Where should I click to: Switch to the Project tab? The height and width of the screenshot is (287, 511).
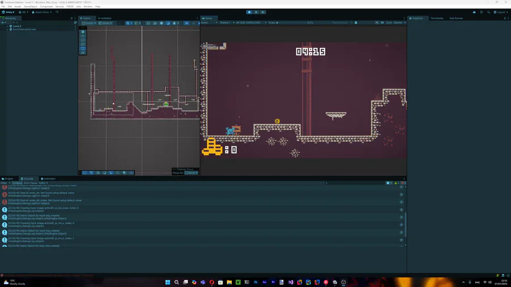[7, 179]
